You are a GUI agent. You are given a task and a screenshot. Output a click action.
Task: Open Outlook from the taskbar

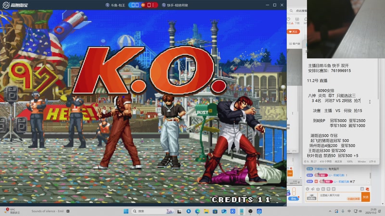tap(224, 211)
